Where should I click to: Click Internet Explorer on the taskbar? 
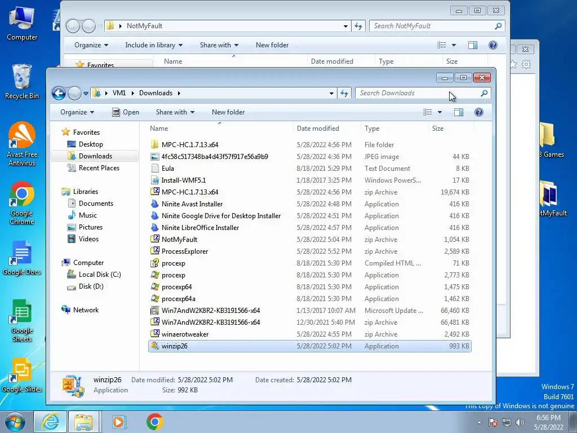tap(50, 422)
